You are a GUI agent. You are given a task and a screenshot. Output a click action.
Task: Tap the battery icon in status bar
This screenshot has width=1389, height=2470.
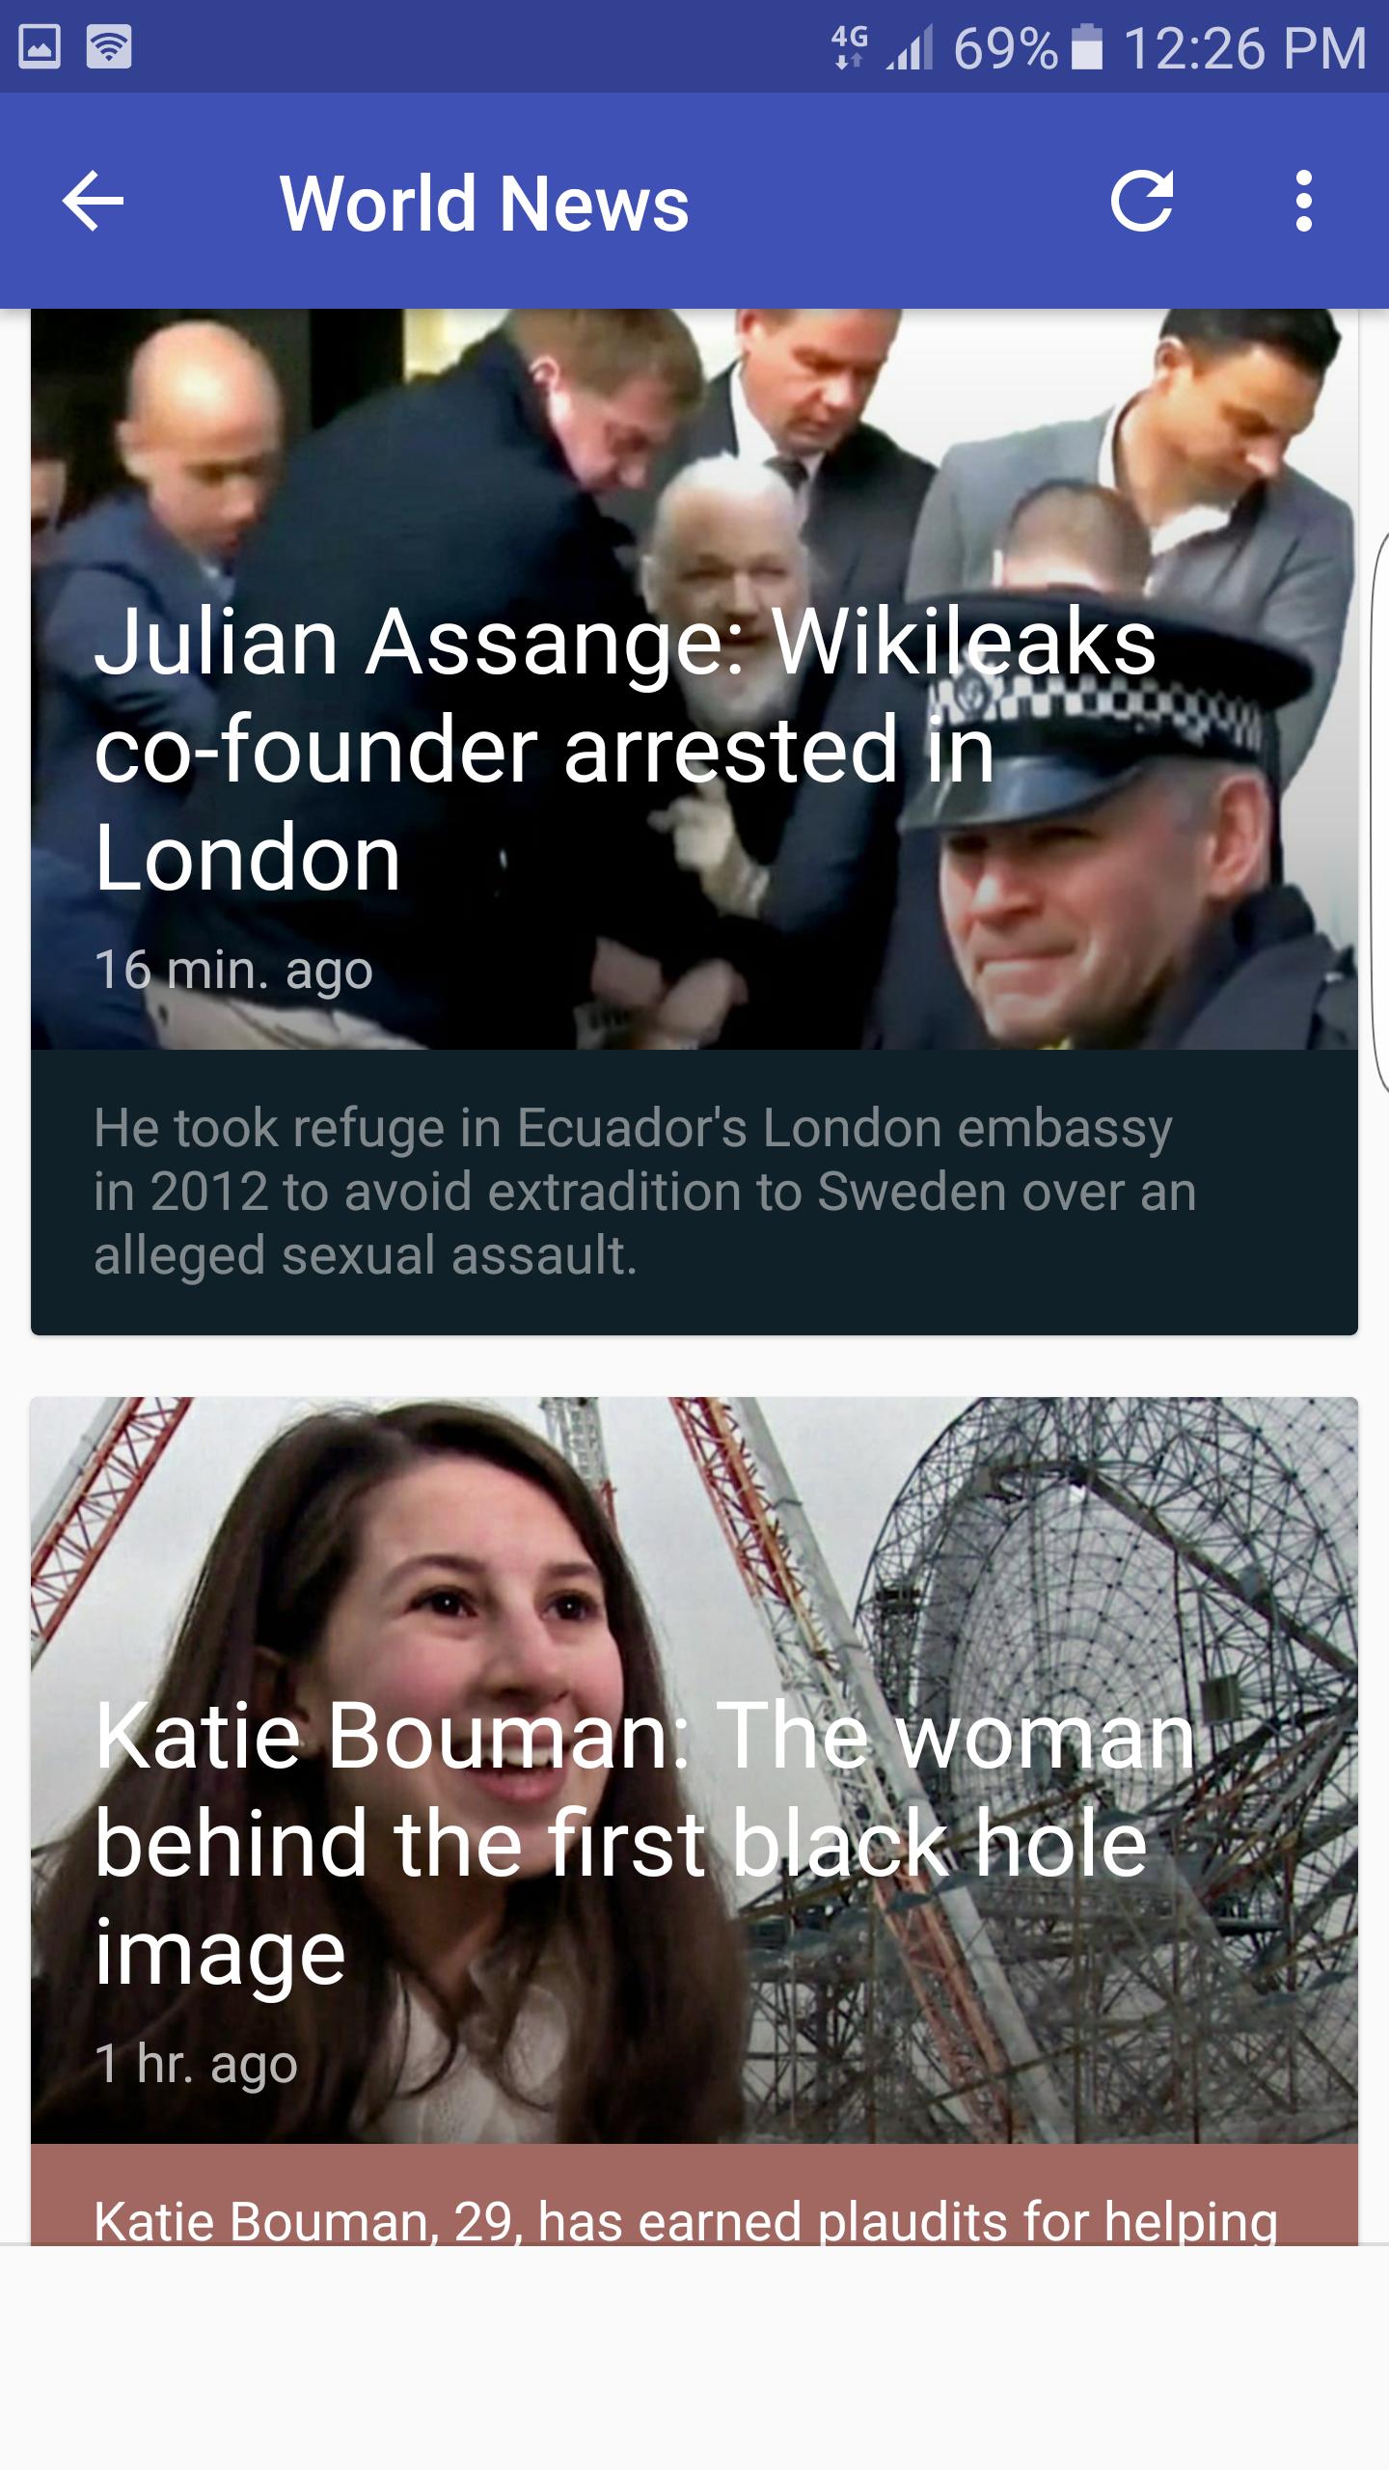point(1087,47)
